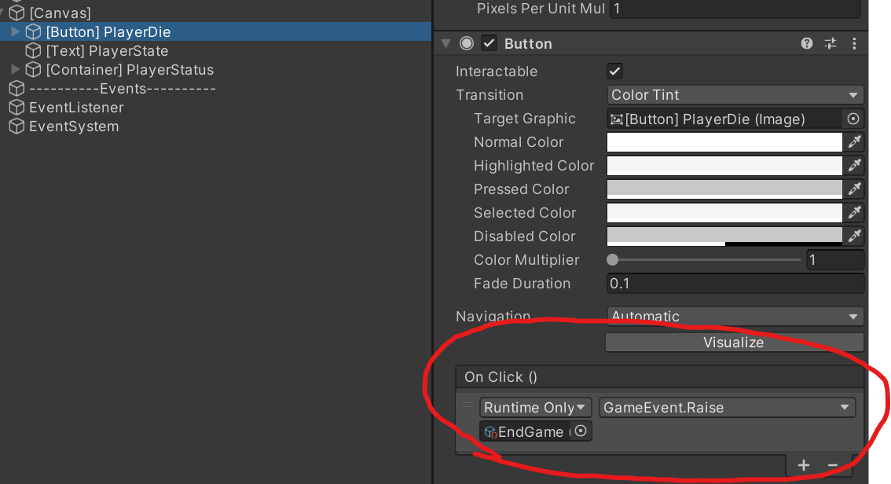Open the Highlighted Color swatch
The height and width of the screenshot is (484, 891).
724,165
